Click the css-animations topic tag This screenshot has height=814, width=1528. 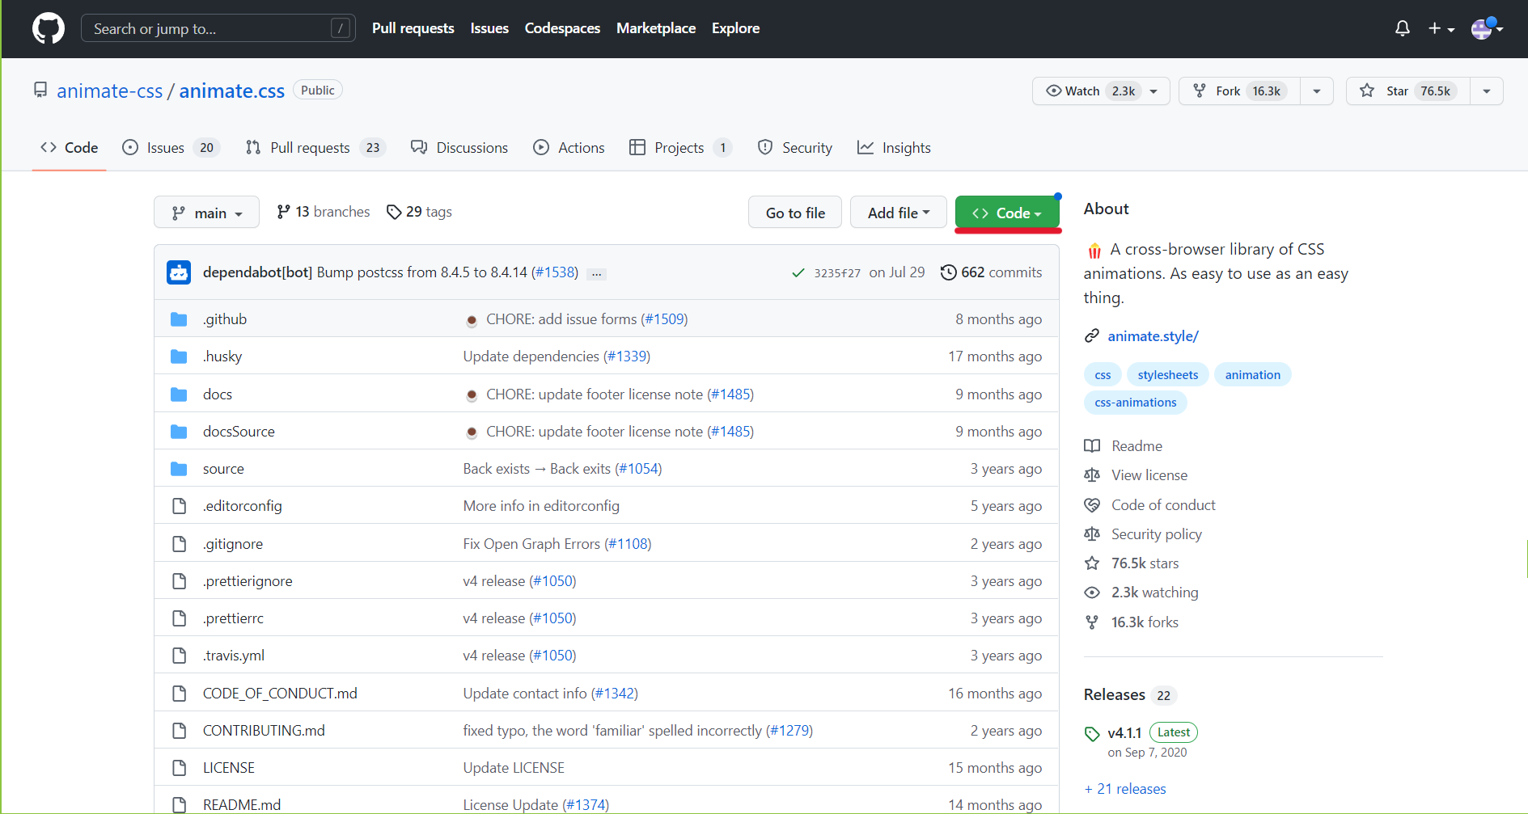click(1135, 403)
